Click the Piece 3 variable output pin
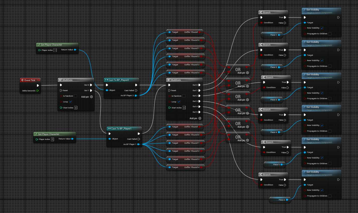This screenshot has height=213, width=358. point(279,100)
